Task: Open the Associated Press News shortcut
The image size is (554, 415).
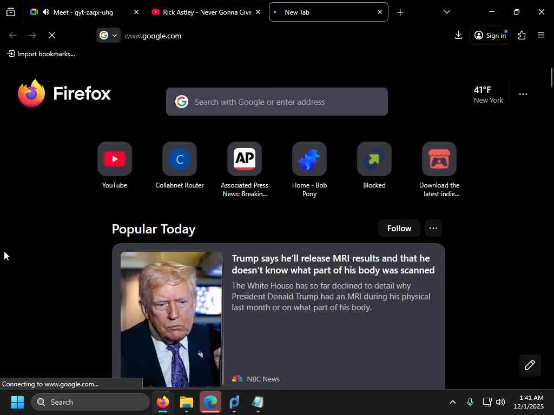Action: [245, 159]
